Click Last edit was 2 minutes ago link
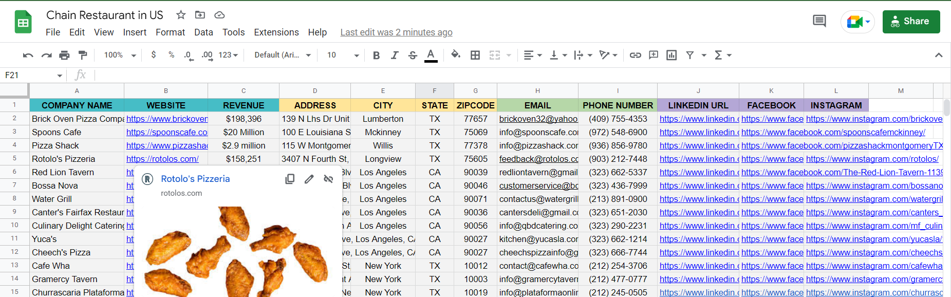Screen dimensions: 951x297 (396, 32)
